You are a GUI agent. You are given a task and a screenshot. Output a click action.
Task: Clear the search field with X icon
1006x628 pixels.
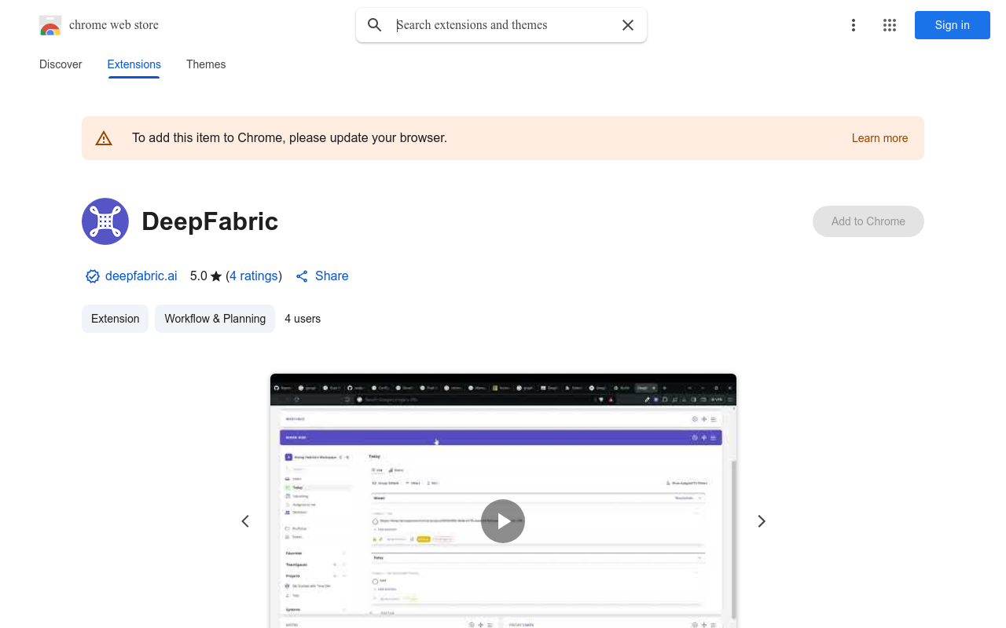628,25
